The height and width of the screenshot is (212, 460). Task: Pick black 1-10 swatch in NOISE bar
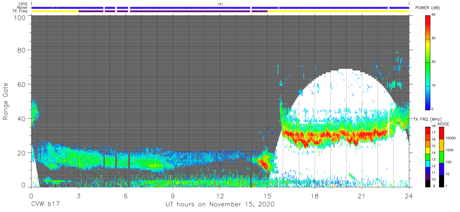tap(442, 180)
